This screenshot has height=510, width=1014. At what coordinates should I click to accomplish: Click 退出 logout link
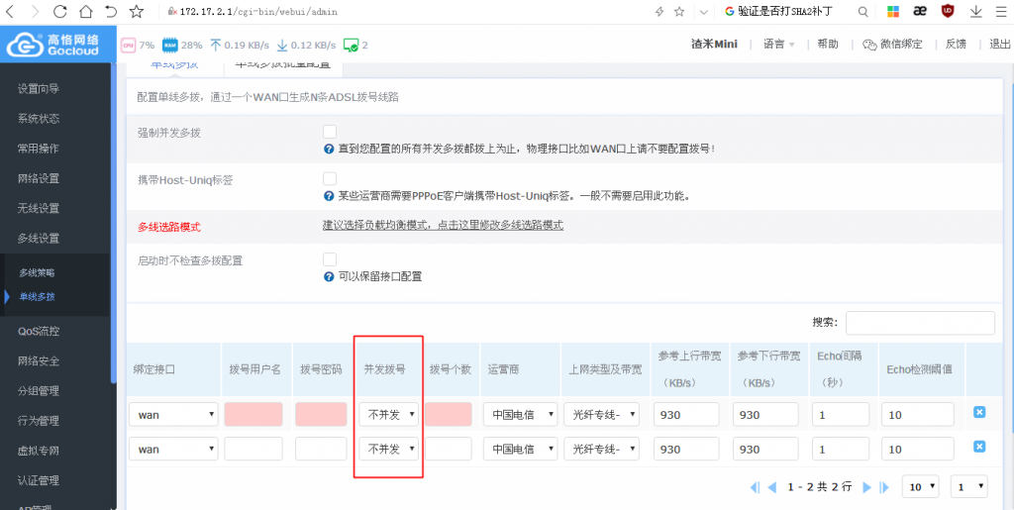click(x=1000, y=44)
